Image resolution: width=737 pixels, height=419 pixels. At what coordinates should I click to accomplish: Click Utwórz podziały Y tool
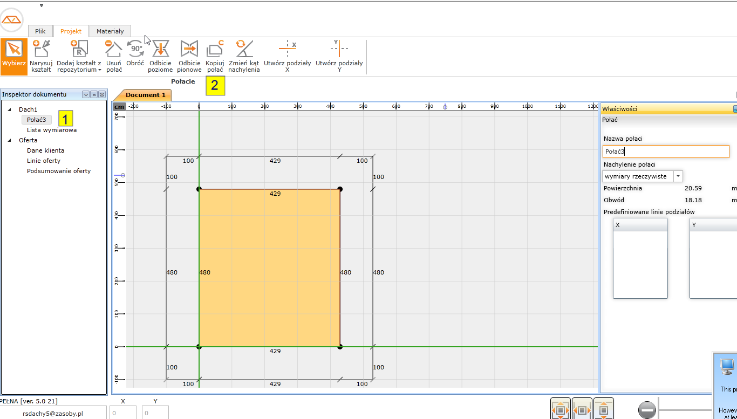coord(339,56)
